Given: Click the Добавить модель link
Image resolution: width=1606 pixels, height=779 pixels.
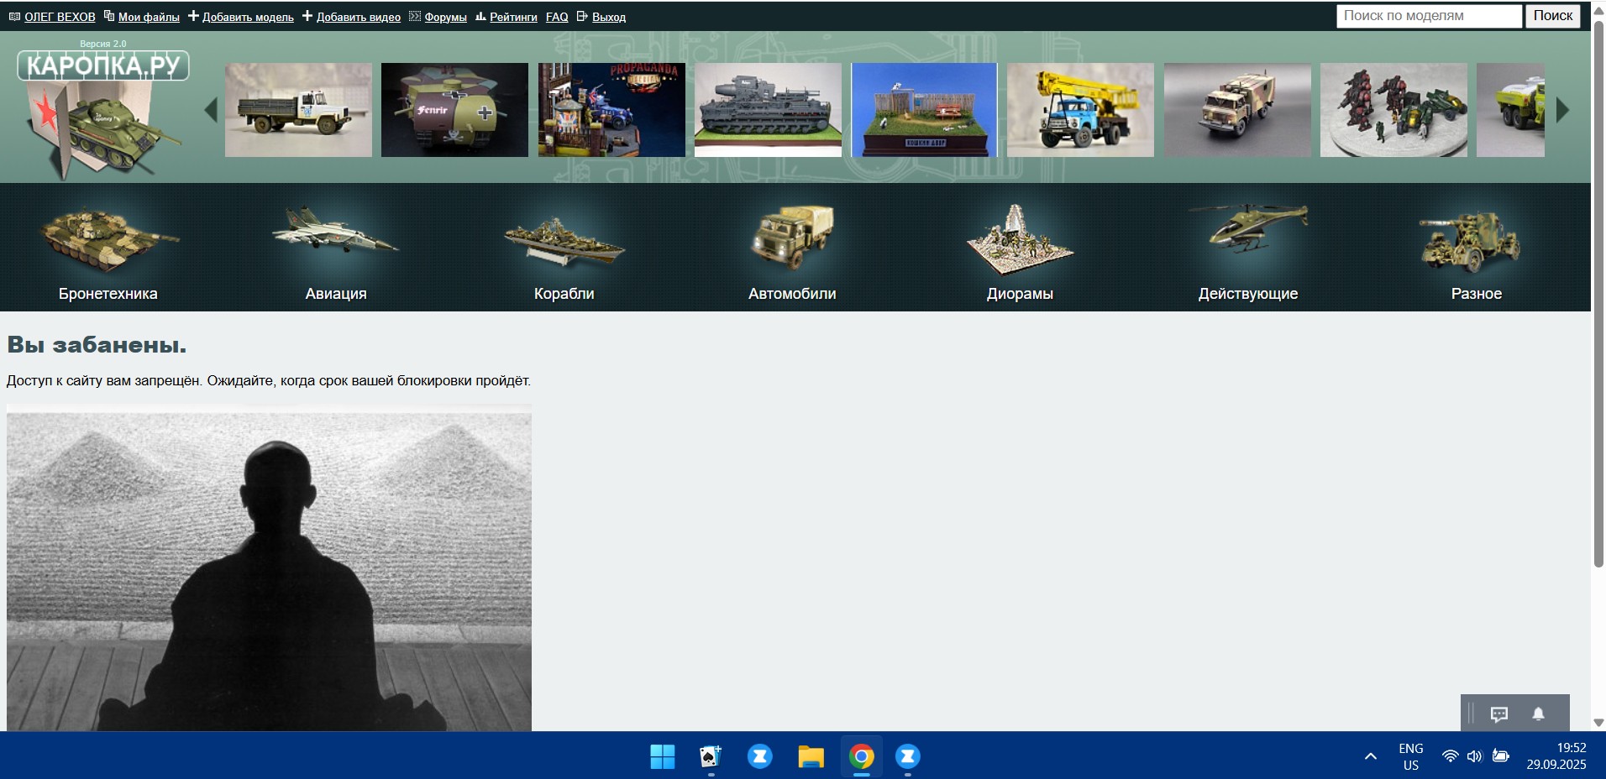Looking at the screenshot, I should (247, 17).
